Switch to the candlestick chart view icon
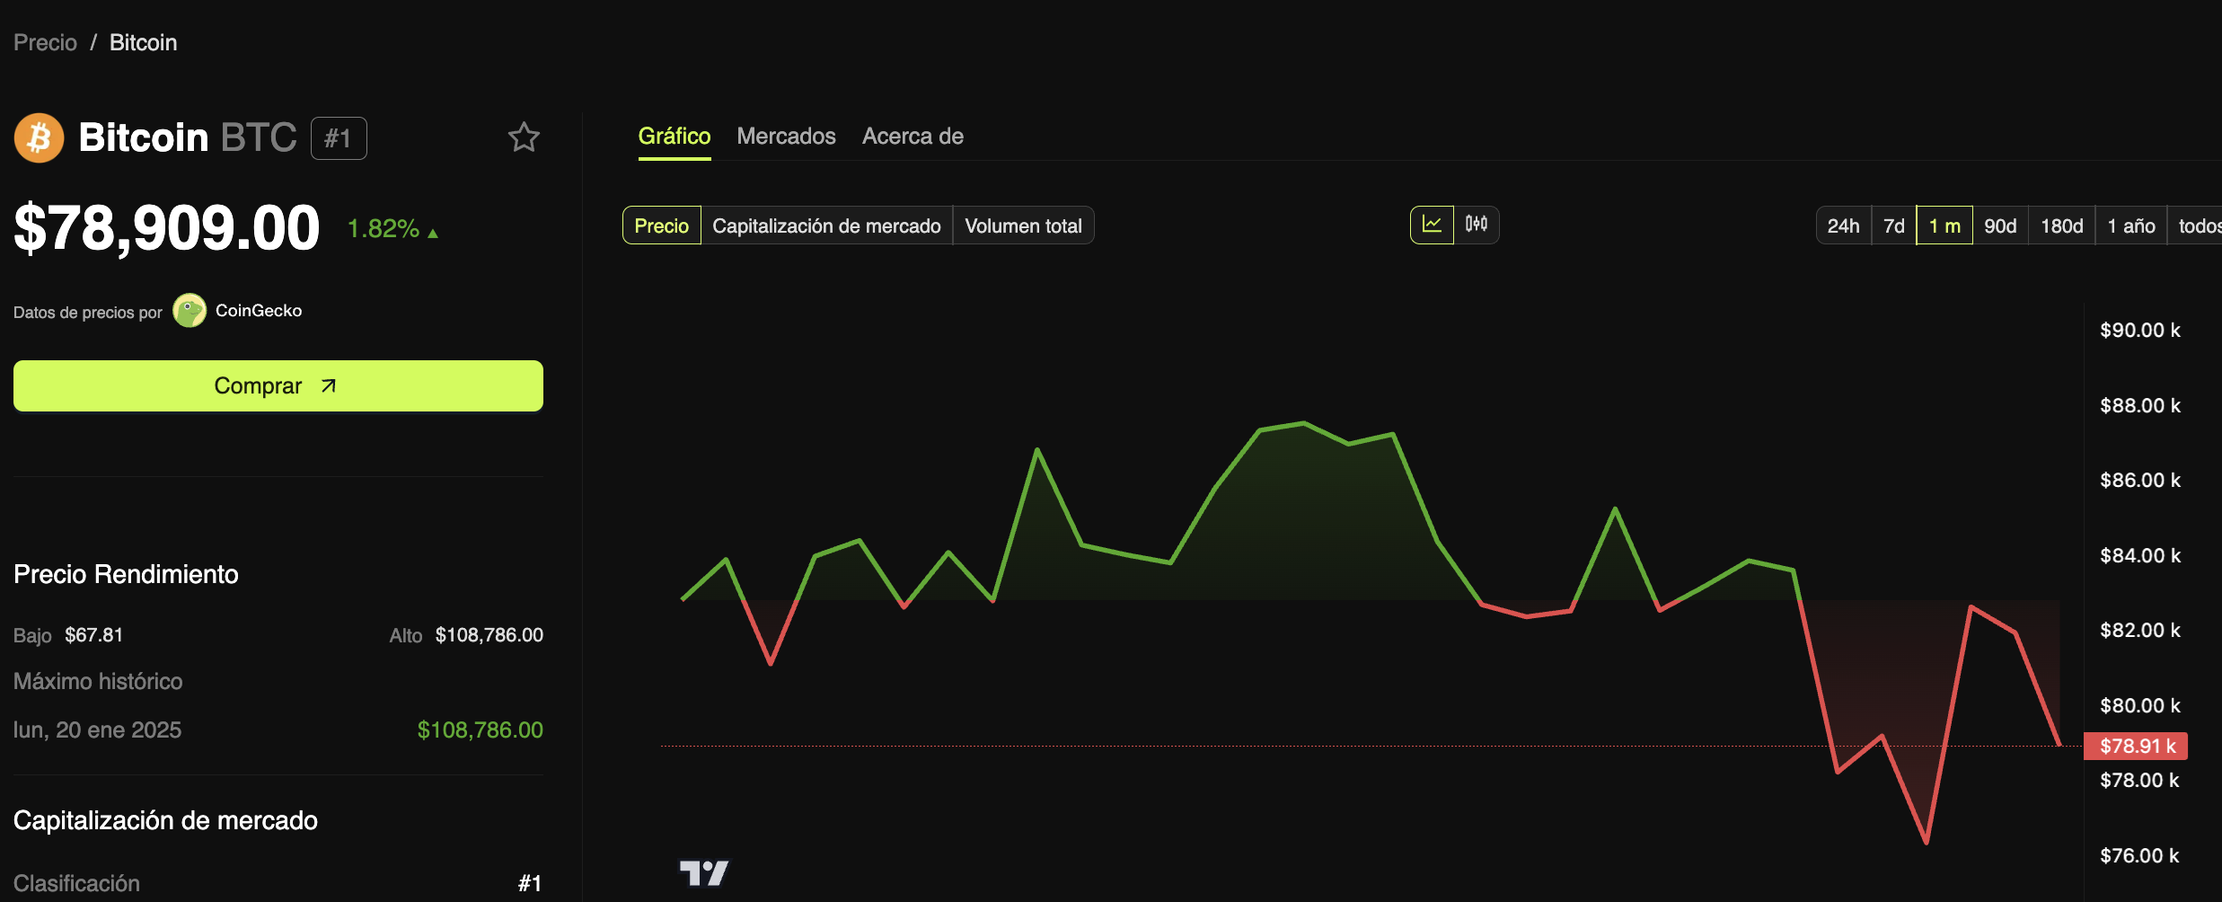This screenshot has width=2222, height=902. click(1477, 225)
